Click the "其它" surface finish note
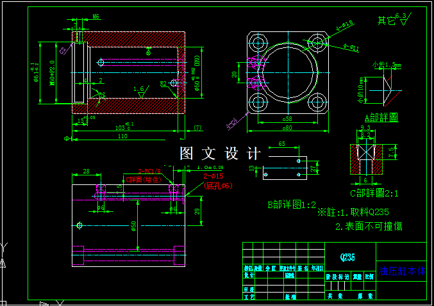 (x=387, y=20)
